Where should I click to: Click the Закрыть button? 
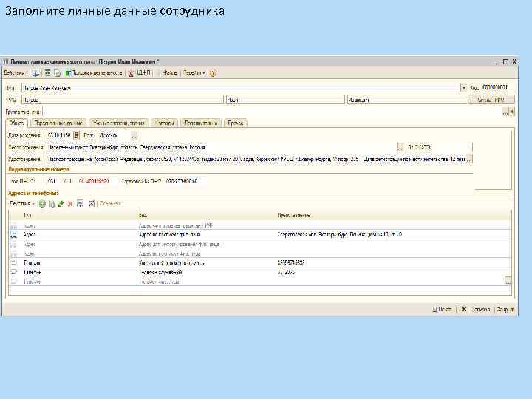click(x=505, y=309)
